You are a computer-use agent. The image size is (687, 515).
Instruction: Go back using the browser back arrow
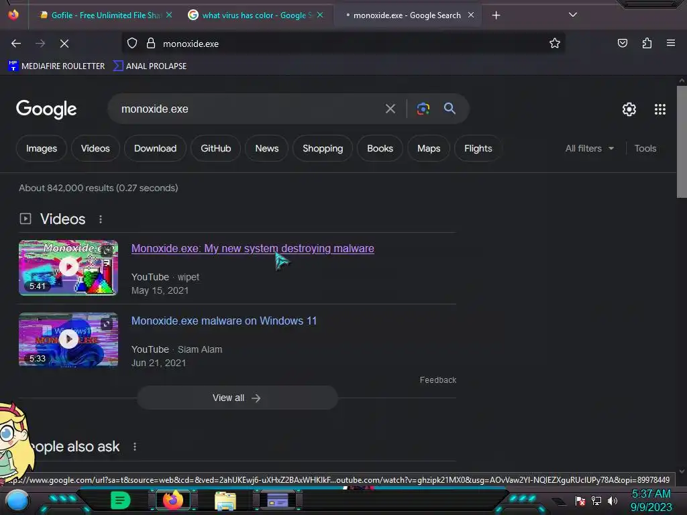click(x=16, y=44)
